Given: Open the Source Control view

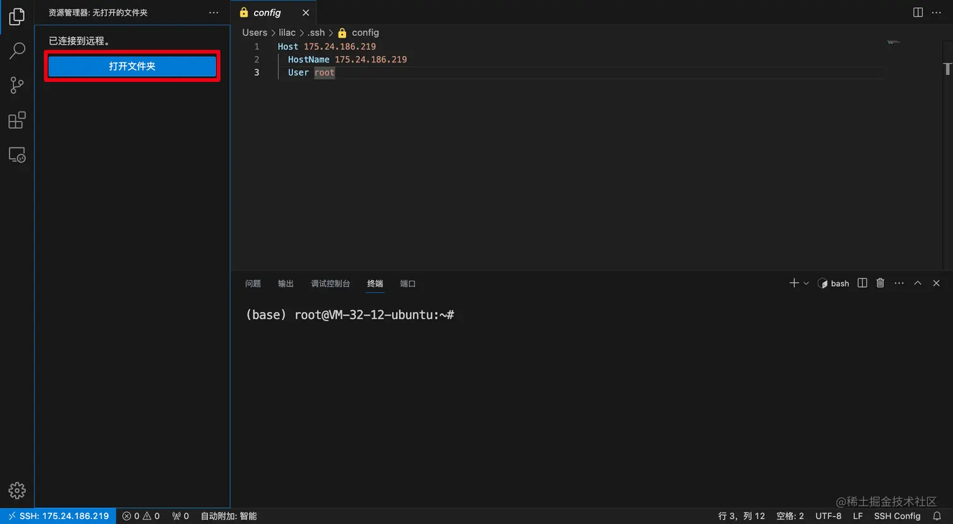Looking at the screenshot, I should click(17, 85).
